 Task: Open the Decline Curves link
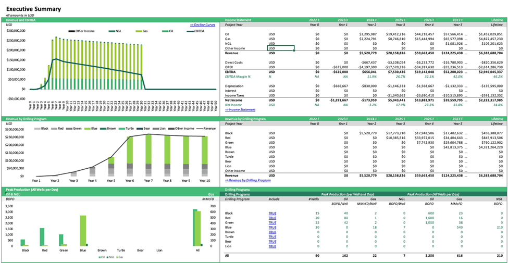203,24
